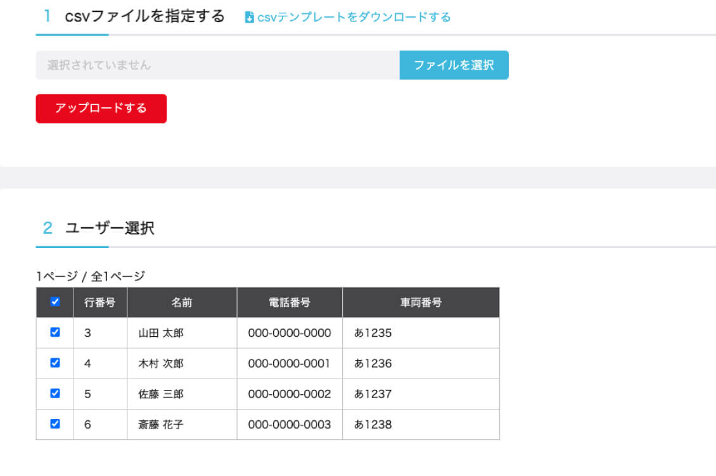Uncheck the row for 山田 太郎
The image size is (716, 476).
54,332
